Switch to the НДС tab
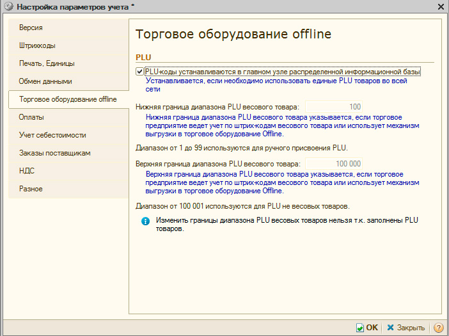The width and height of the screenshot is (449, 336). click(x=27, y=172)
